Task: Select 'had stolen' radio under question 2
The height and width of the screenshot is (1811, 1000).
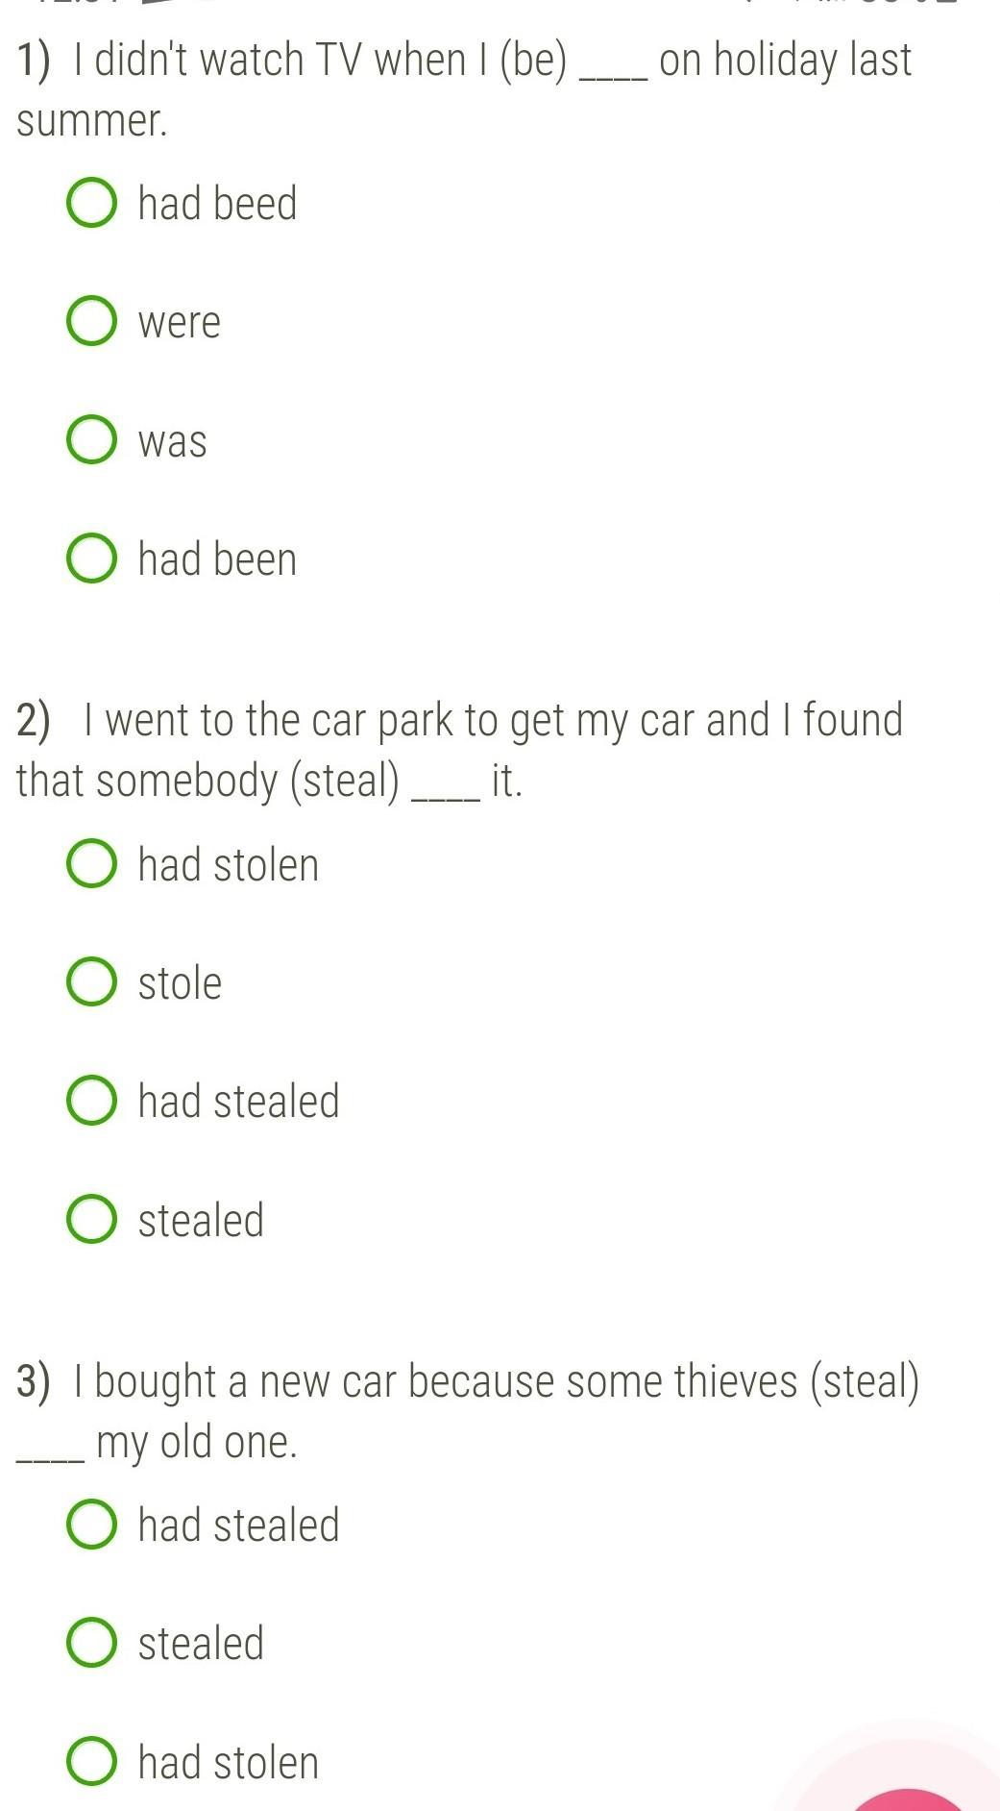Action: [x=92, y=863]
